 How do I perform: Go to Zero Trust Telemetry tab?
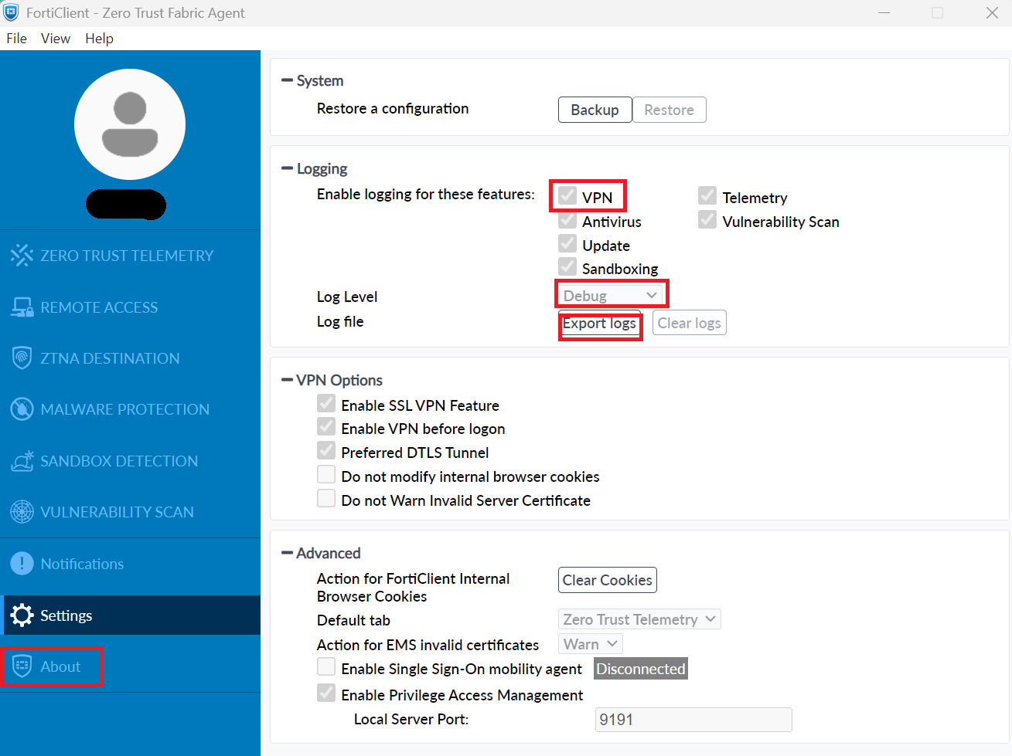click(130, 256)
